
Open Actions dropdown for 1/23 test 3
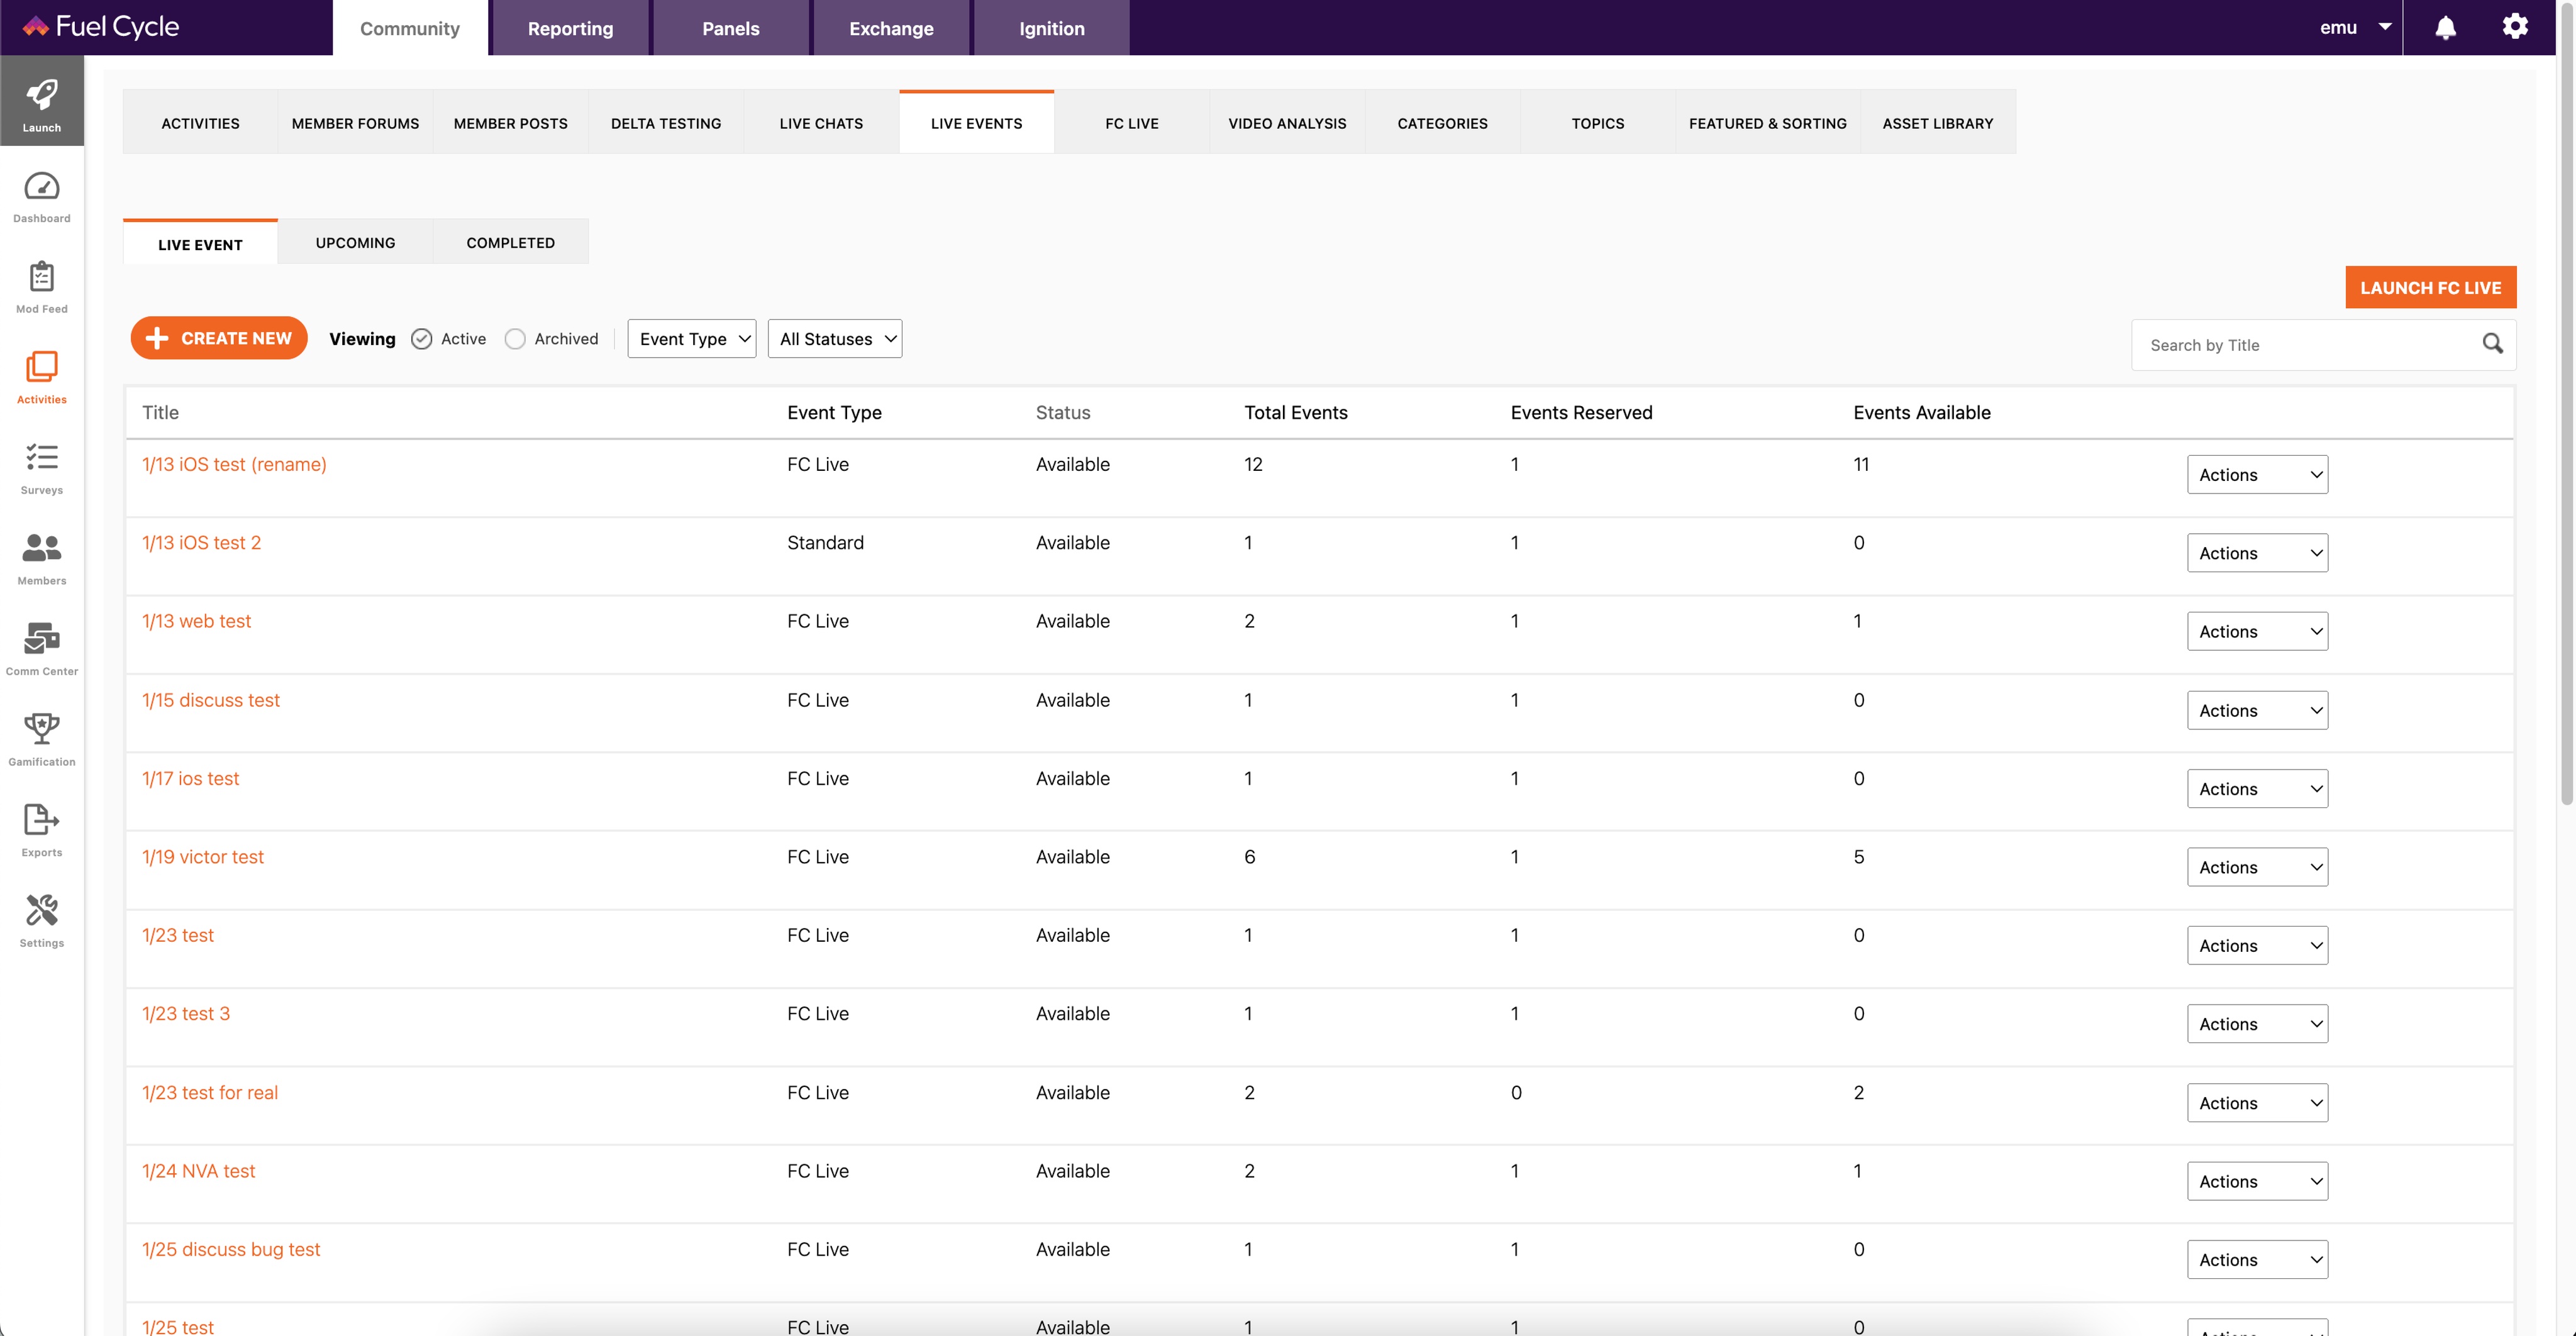[2257, 1024]
